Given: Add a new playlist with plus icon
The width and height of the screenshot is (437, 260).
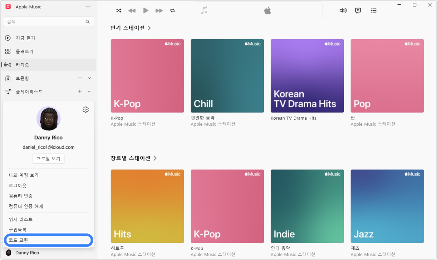Looking at the screenshot, I should (80, 91).
